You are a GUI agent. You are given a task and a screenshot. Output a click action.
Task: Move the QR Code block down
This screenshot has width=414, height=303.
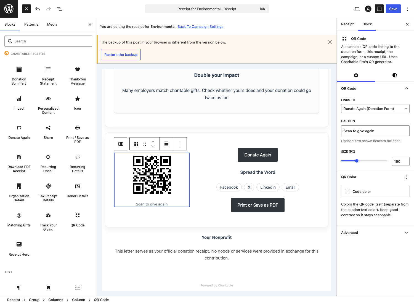click(153, 146)
